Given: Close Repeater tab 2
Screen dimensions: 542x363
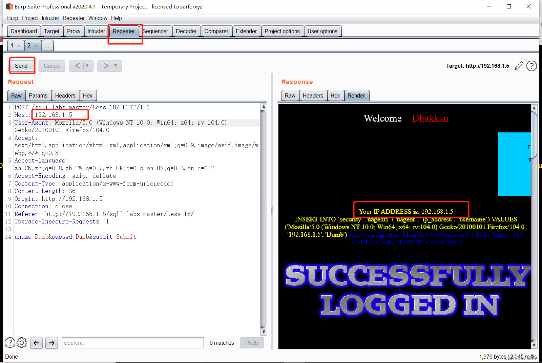Looking at the screenshot, I should pyautogui.click(x=36, y=46).
